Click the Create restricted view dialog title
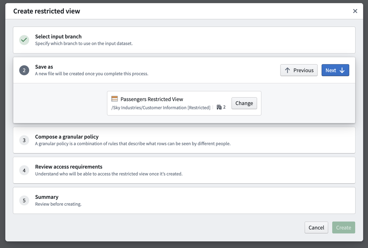368x248 pixels. pyautogui.click(x=47, y=11)
